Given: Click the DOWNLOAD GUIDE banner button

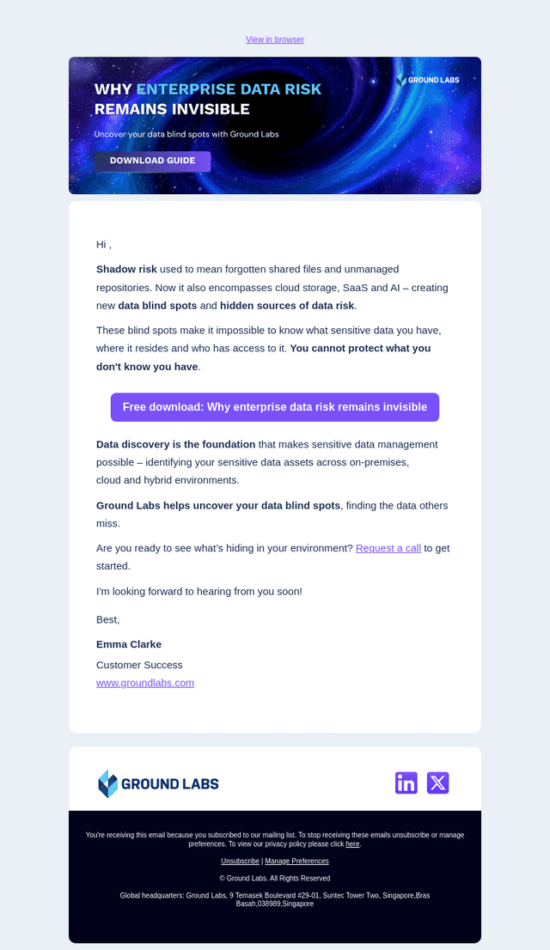Looking at the screenshot, I should 152,161.
